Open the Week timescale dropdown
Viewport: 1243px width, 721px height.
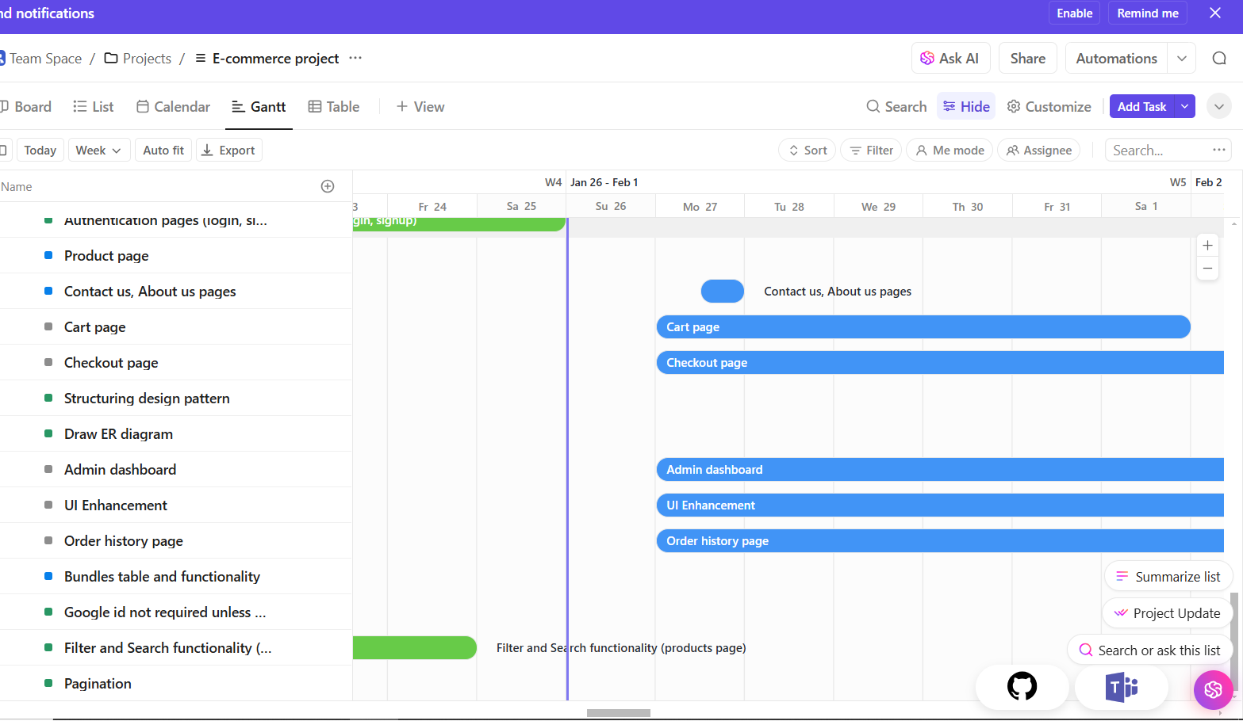(98, 151)
